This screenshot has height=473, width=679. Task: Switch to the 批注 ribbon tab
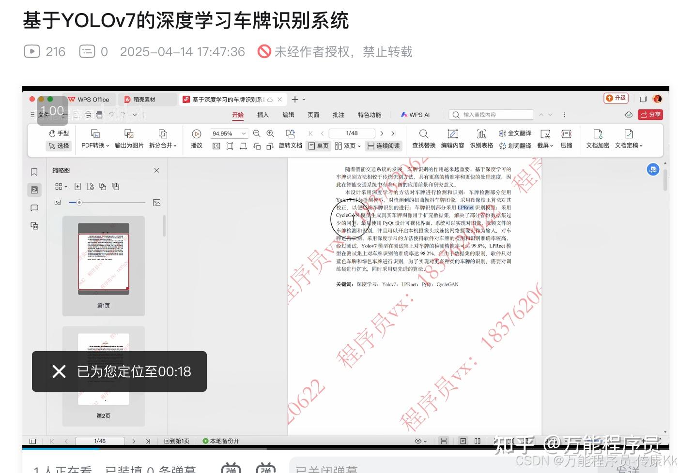point(339,115)
